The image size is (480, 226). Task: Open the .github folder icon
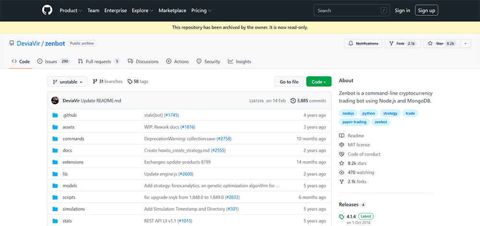pos(55,115)
